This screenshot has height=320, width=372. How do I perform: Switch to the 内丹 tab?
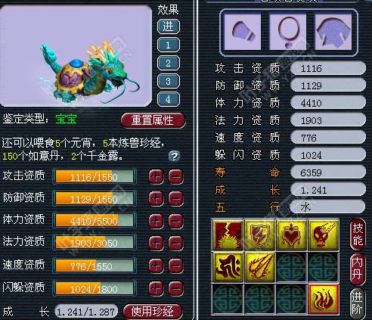pyautogui.click(x=358, y=269)
